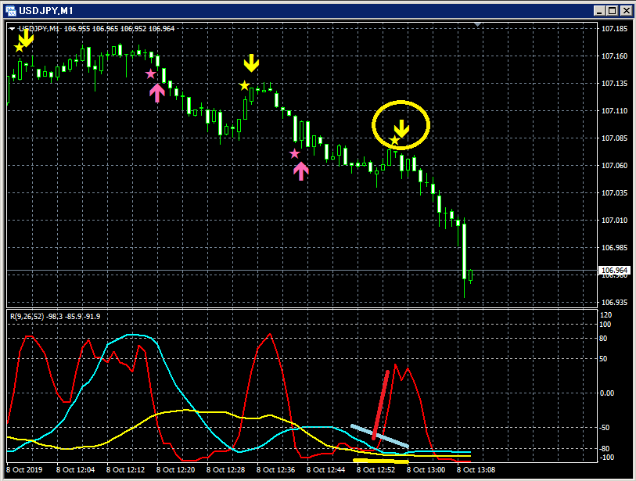Click the USDJPY,M1 title bar text
This screenshot has width=636, height=481.
46,10
